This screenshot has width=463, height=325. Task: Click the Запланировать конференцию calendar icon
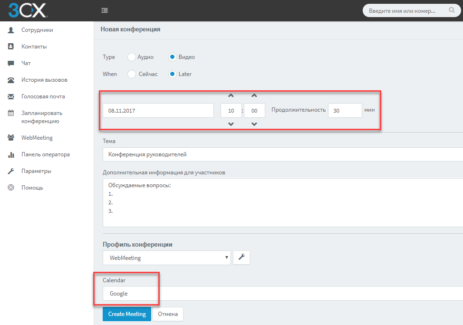(11, 113)
